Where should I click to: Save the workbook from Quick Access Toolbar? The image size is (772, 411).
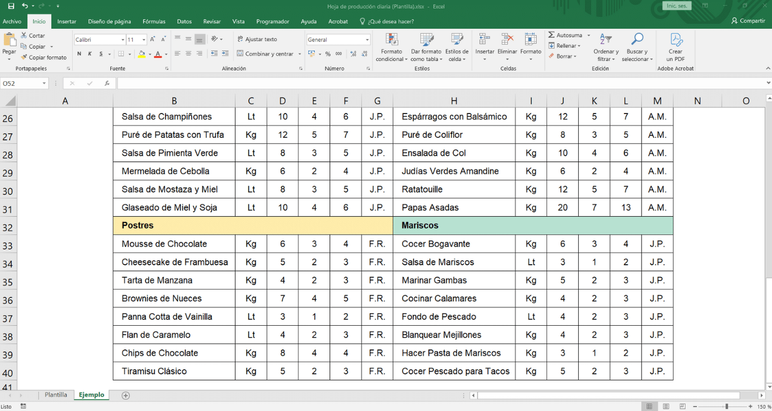11,6
